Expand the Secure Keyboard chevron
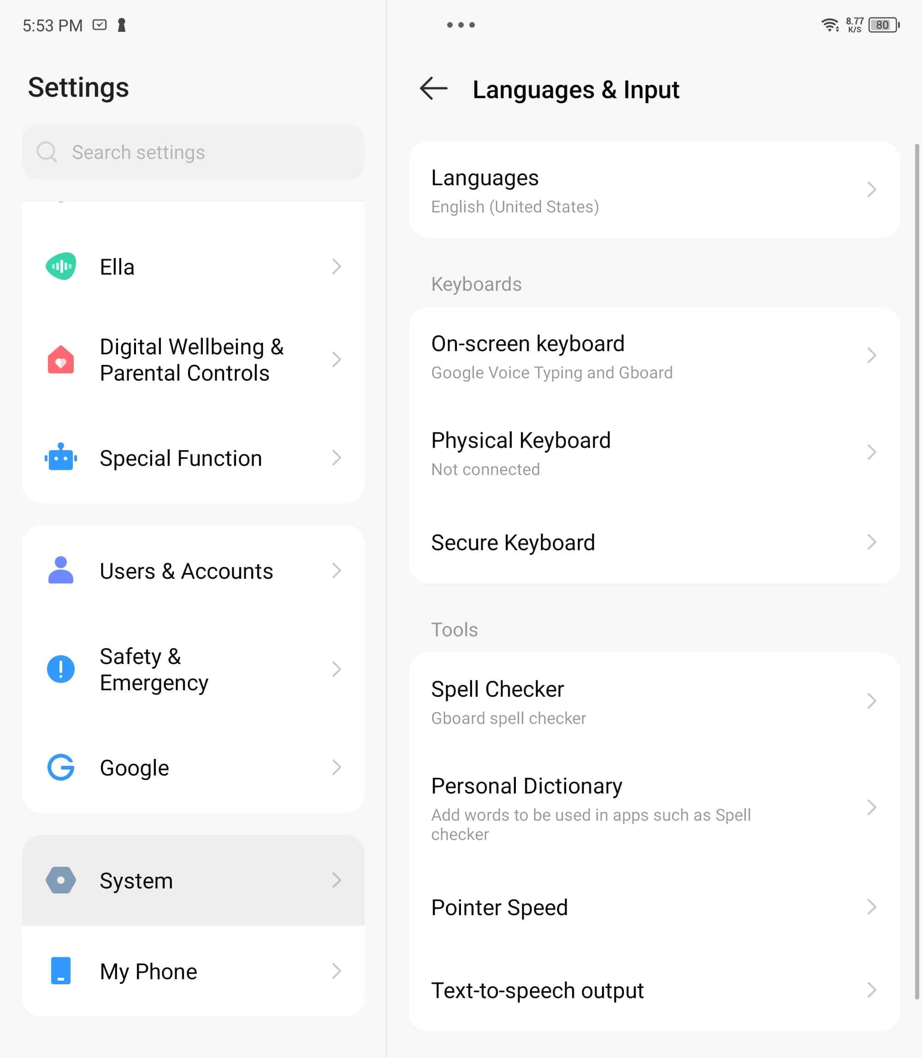The width and height of the screenshot is (922, 1058). (871, 542)
